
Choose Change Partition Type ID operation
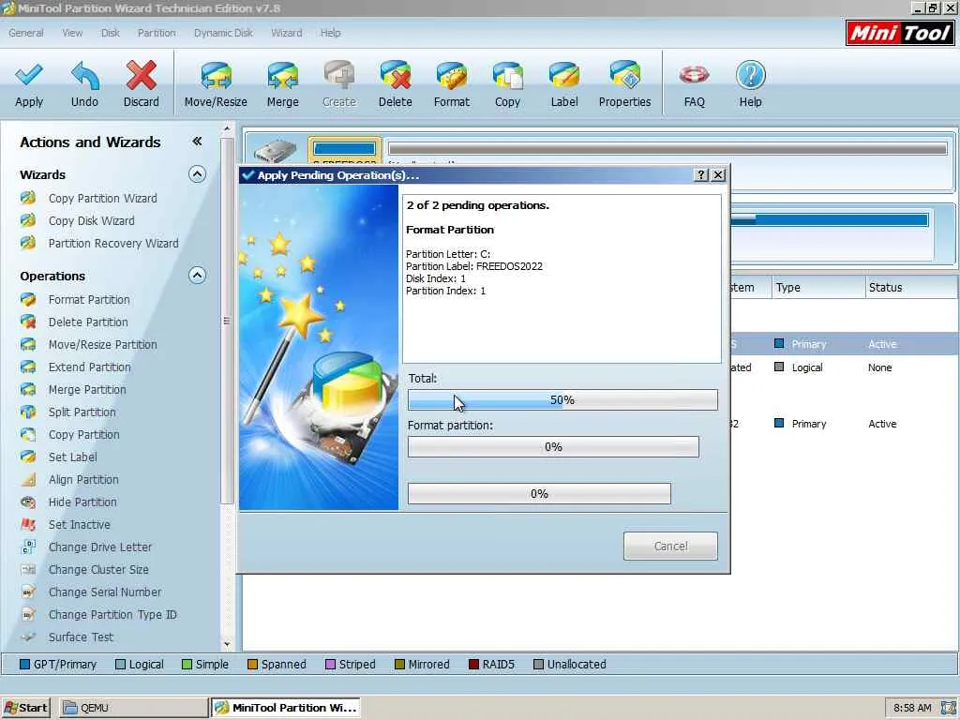coord(112,615)
